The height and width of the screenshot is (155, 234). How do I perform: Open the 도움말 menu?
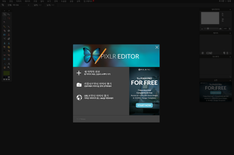point(64,1)
